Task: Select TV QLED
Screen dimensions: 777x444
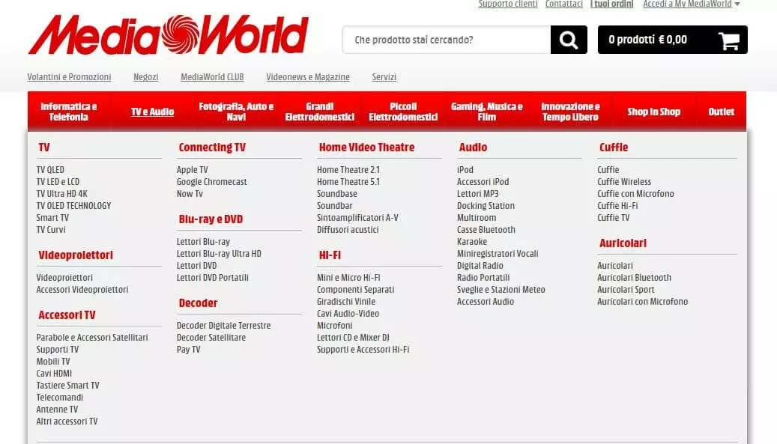Action: point(50,170)
